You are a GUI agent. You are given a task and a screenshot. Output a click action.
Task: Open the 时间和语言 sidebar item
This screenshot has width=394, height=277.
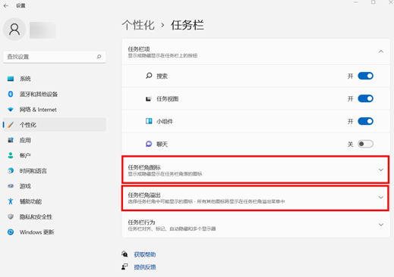pos(55,171)
